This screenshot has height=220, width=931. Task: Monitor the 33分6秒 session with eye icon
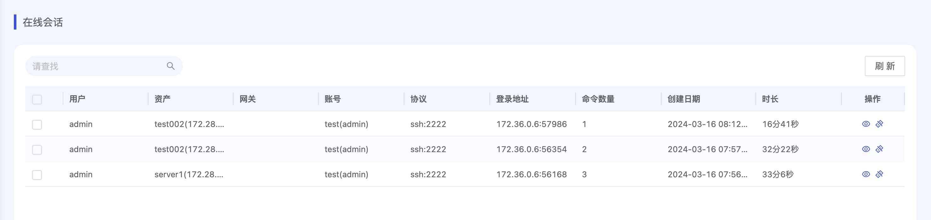(866, 174)
